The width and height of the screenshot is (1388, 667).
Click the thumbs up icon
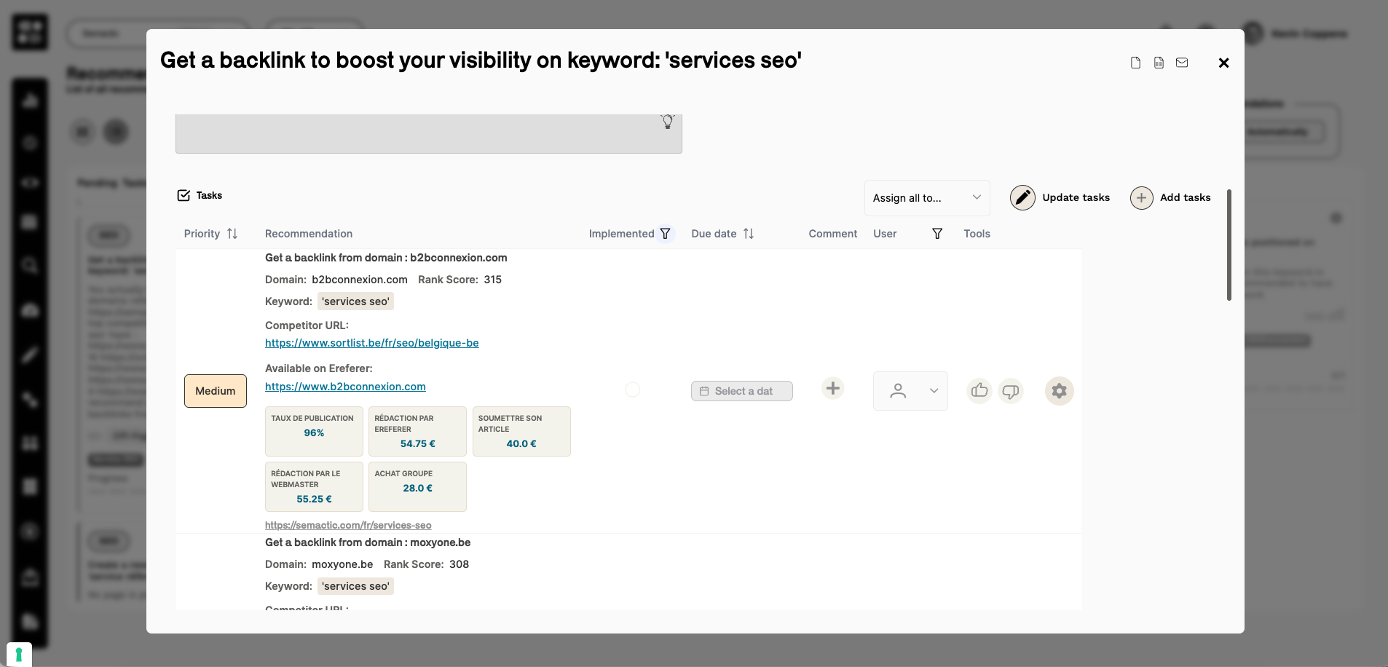click(x=979, y=391)
